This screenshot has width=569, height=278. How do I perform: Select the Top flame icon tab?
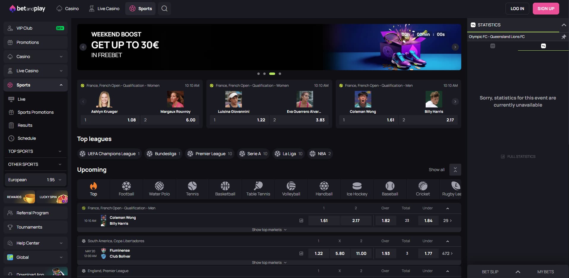[x=93, y=189]
